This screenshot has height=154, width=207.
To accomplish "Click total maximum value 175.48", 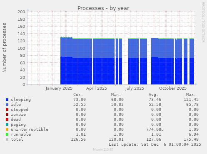I will tap(191, 139).
